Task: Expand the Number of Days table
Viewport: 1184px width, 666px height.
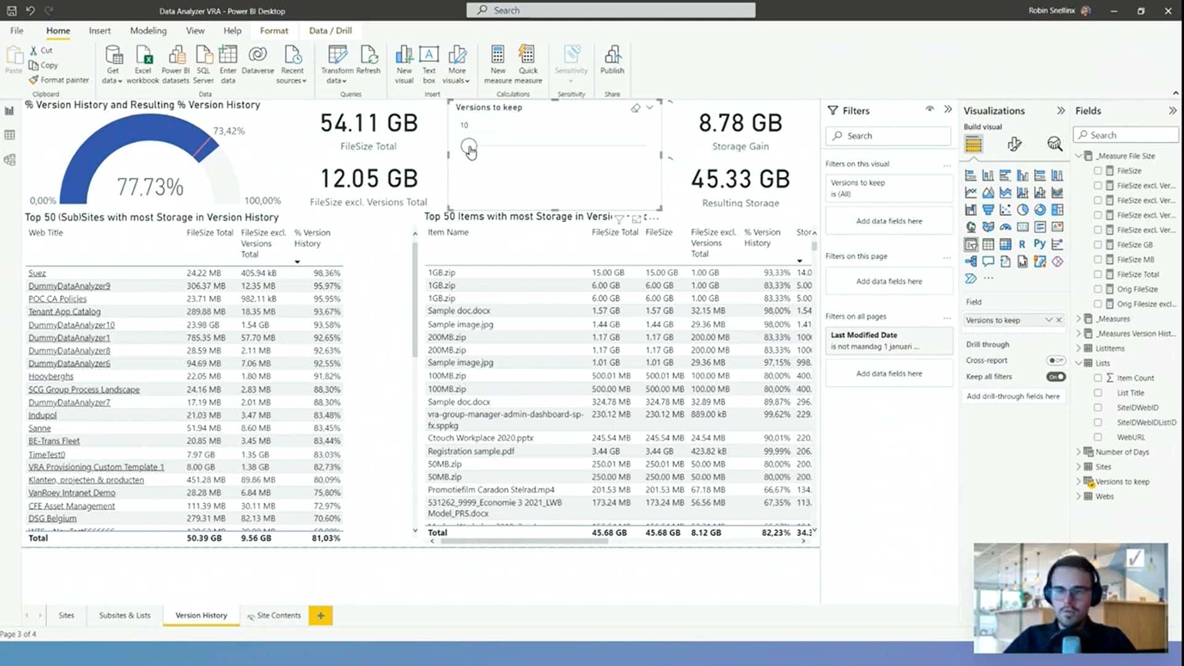Action: (x=1079, y=452)
